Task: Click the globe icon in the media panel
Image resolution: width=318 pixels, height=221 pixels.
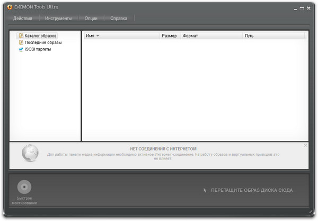Action: 30,153
